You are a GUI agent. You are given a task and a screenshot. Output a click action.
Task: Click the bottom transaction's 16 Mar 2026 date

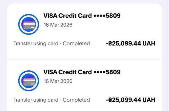point(58,81)
